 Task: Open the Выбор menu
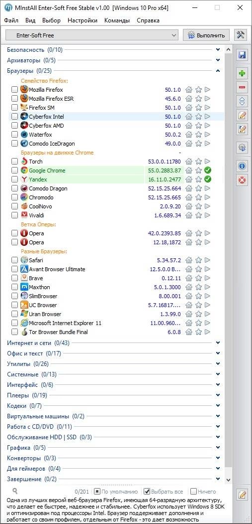click(51, 20)
